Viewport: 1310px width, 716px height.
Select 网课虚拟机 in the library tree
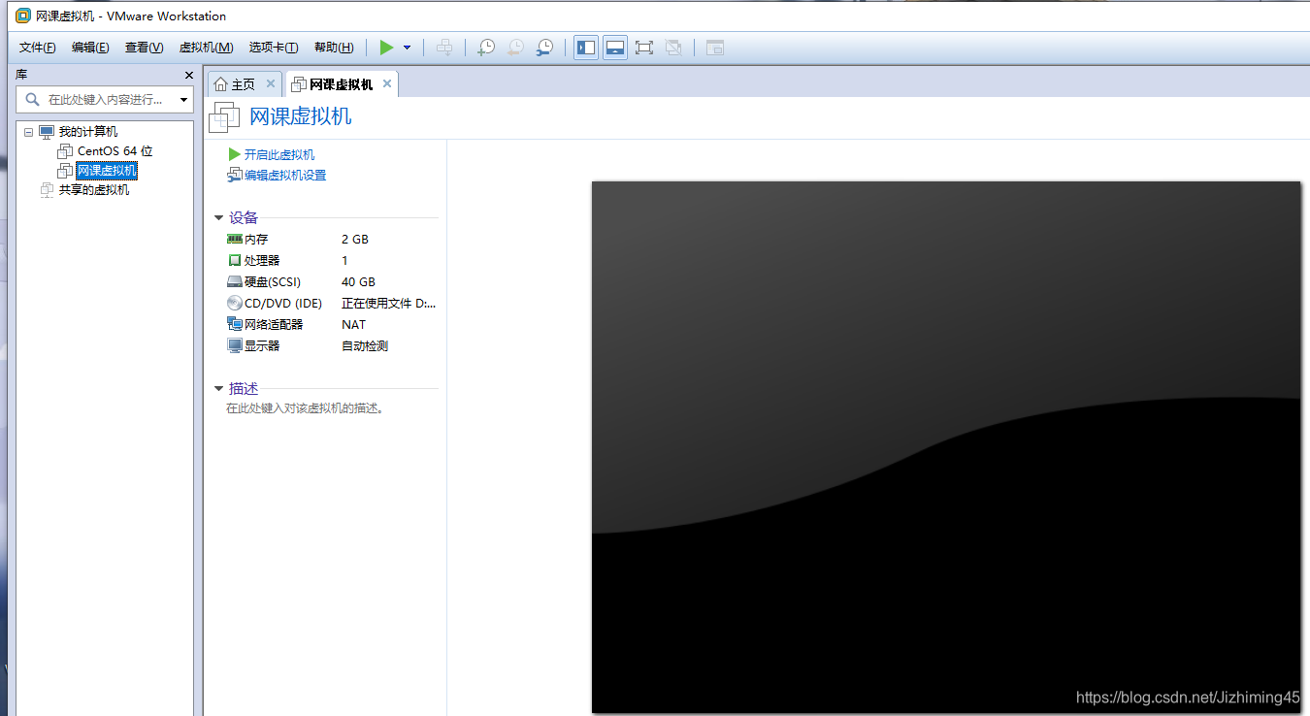pyautogui.click(x=107, y=171)
